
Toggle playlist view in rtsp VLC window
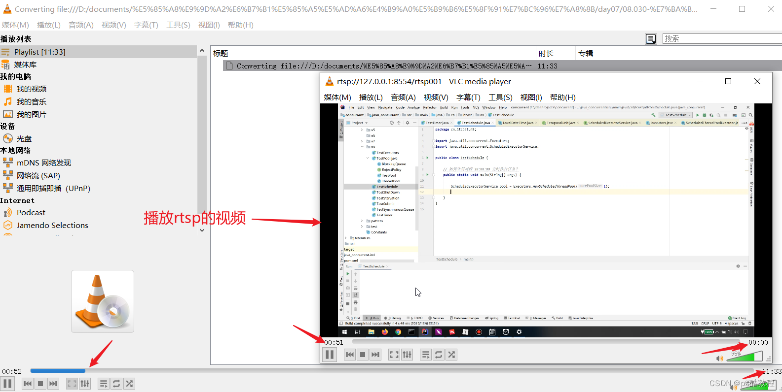pos(426,355)
